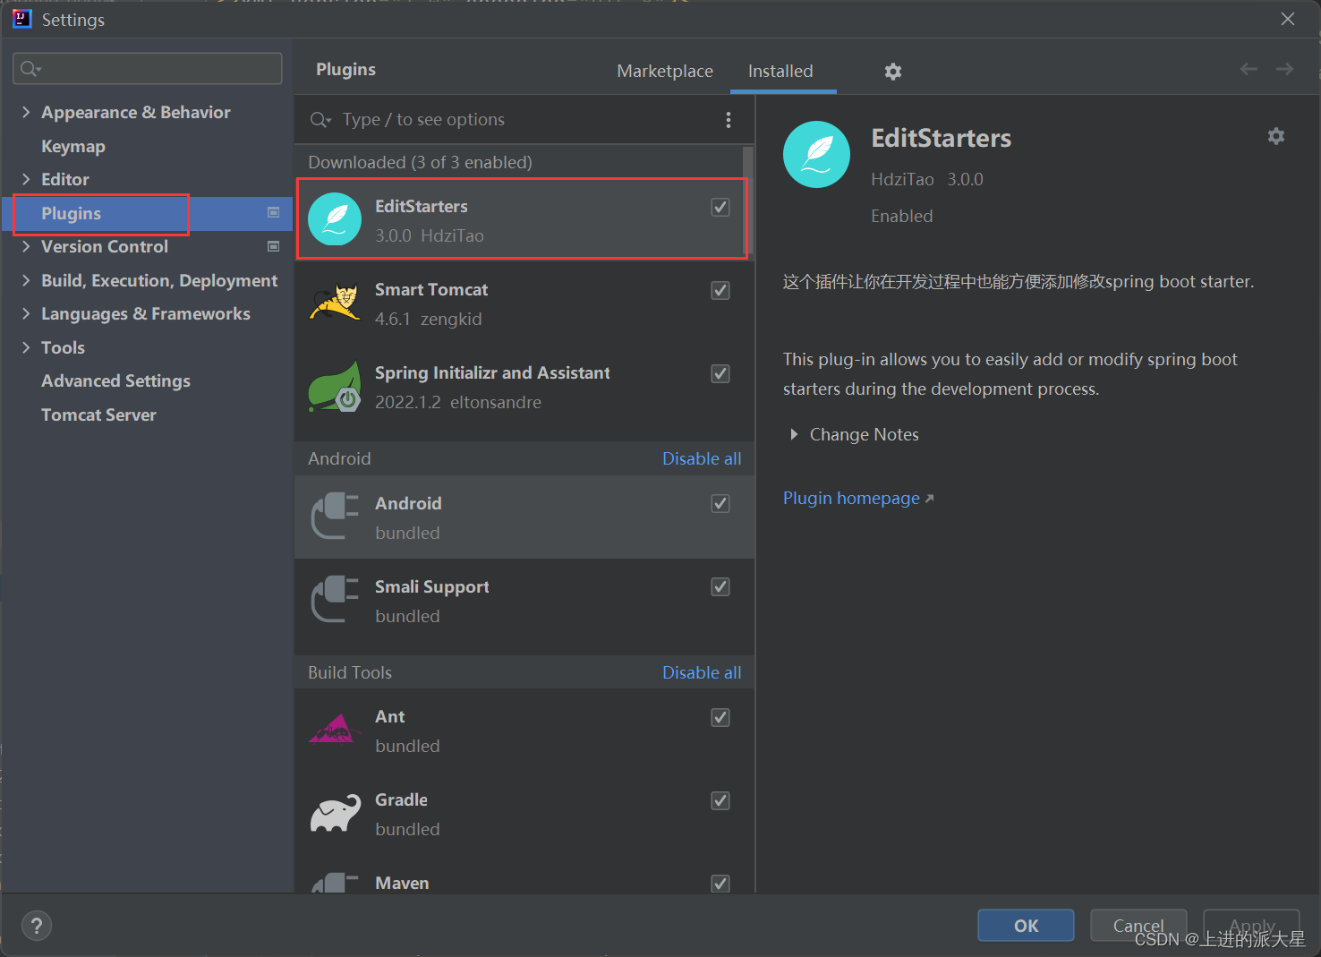Click the Apply button
Screen dimensions: 1321x957
pyautogui.click(x=1251, y=926)
